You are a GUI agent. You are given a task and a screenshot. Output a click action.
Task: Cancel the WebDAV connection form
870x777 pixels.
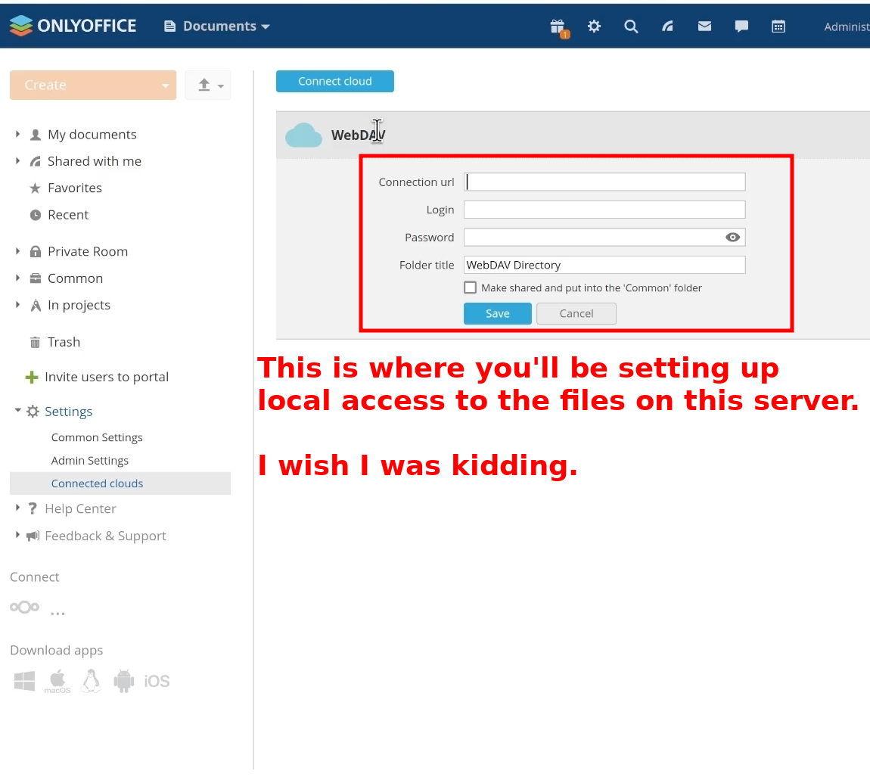pyautogui.click(x=576, y=313)
